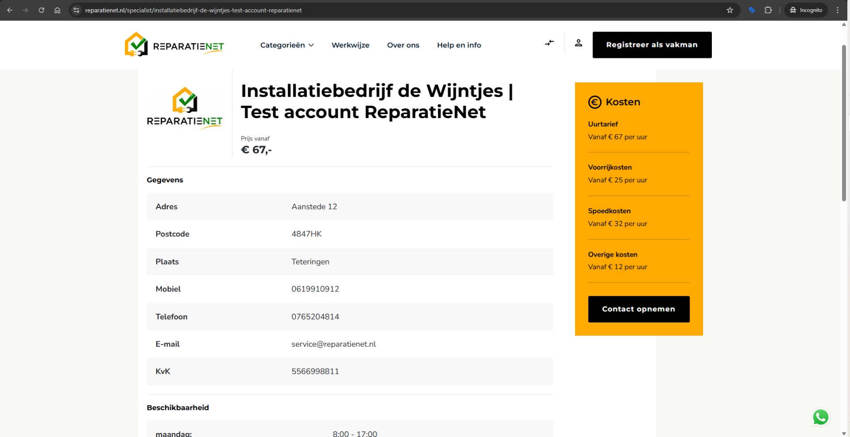The image size is (850, 437).
Task: Open the browser extensions puzzle icon
Action: 768,10
